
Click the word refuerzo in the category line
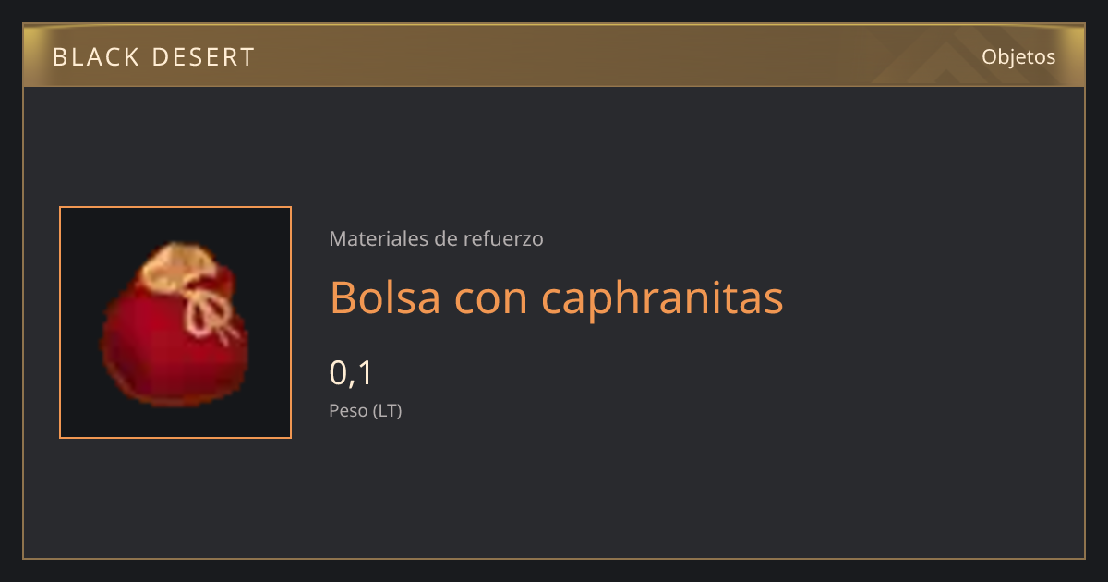[504, 238]
